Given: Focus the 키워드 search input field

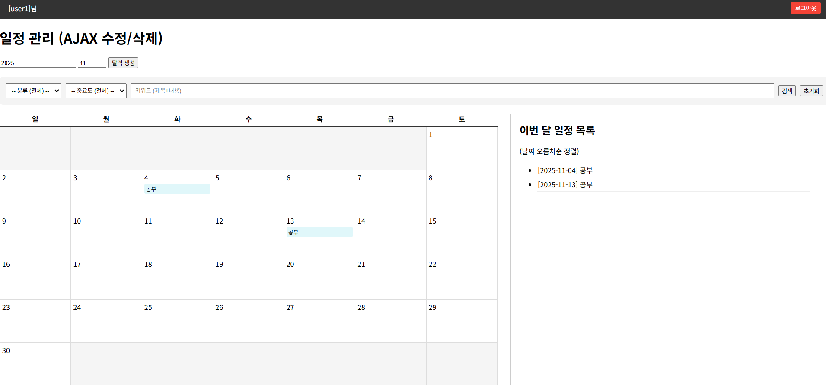Looking at the screenshot, I should 452,91.
